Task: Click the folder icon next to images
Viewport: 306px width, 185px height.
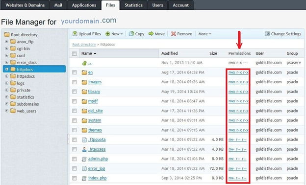Action: [84, 82]
